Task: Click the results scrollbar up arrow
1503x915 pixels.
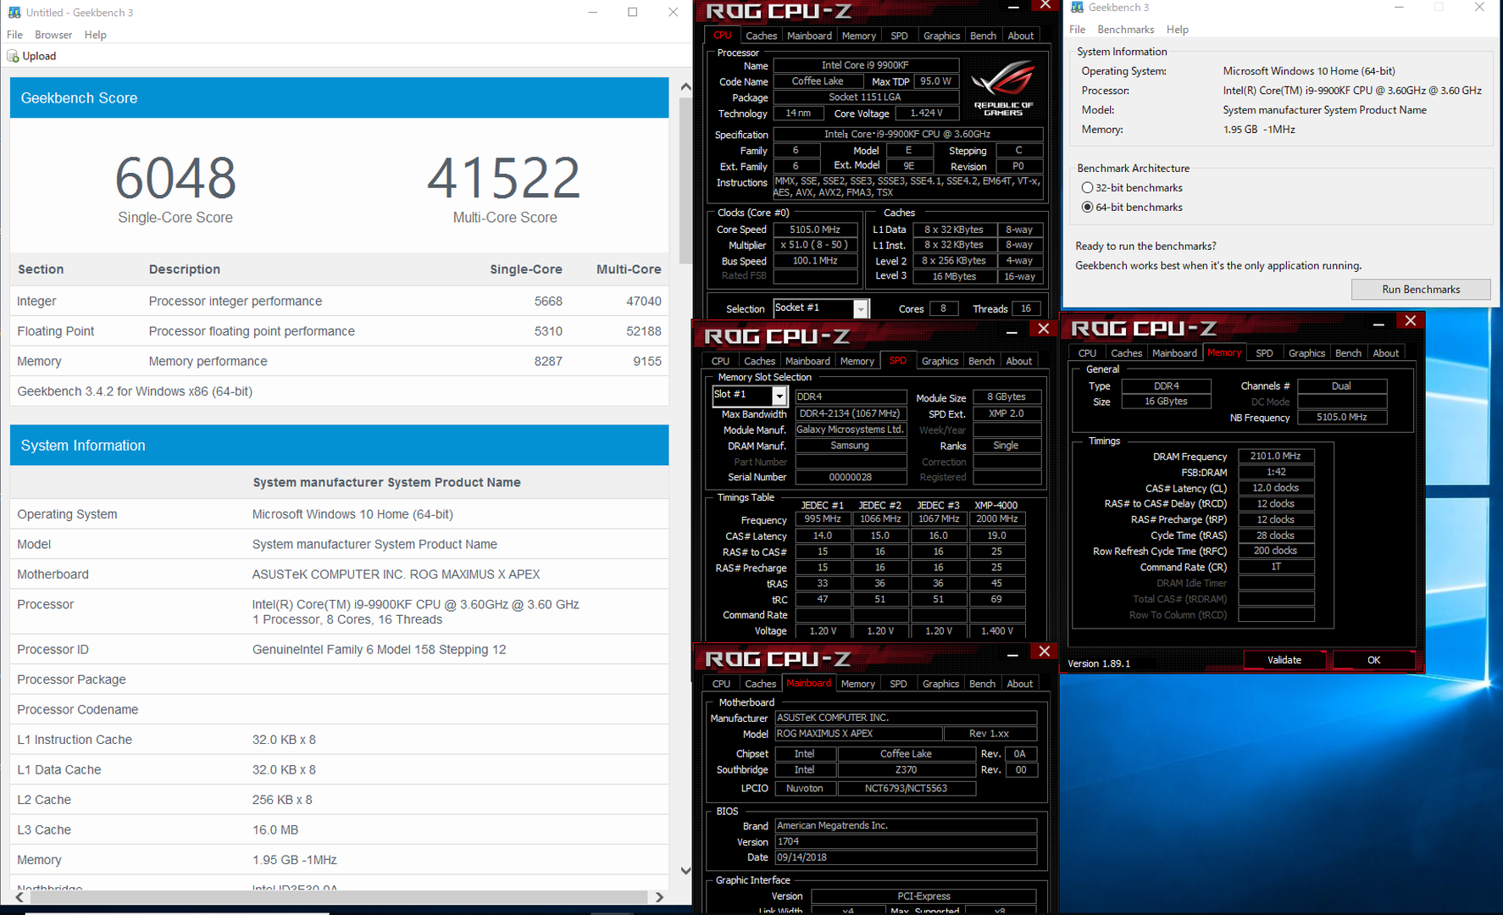Action: (685, 86)
